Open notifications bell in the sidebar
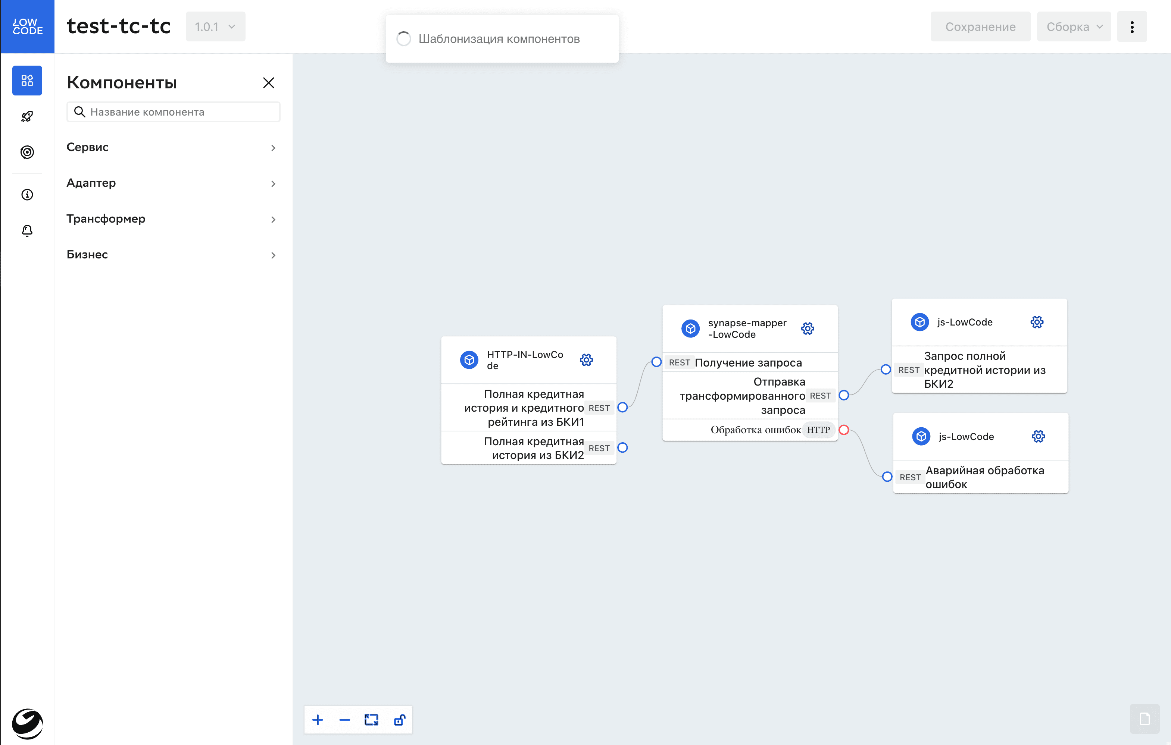 (x=27, y=230)
